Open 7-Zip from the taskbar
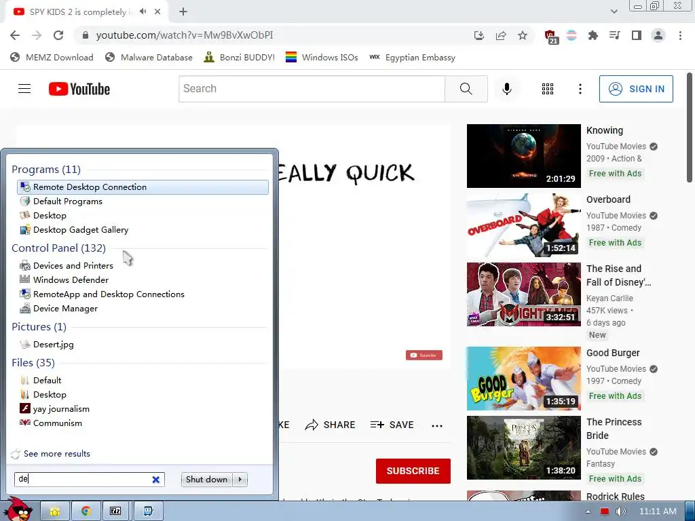The image size is (695, 521). [x=115, y=512]
